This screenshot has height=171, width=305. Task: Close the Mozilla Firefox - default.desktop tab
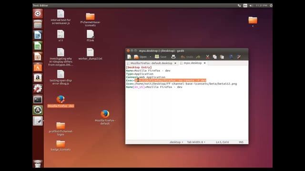coord(175,63)
